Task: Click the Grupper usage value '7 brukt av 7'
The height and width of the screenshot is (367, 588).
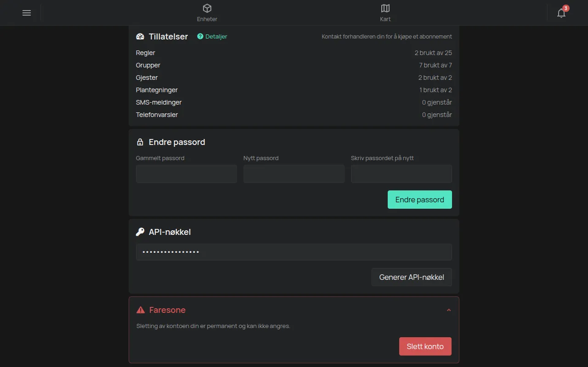Action: [435, 65]
